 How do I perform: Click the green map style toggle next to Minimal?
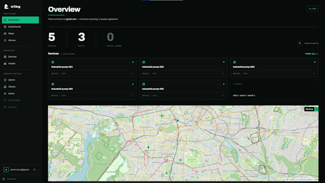(316, 109)
